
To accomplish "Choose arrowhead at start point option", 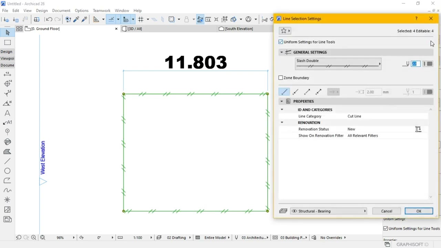I will (296, 92).
